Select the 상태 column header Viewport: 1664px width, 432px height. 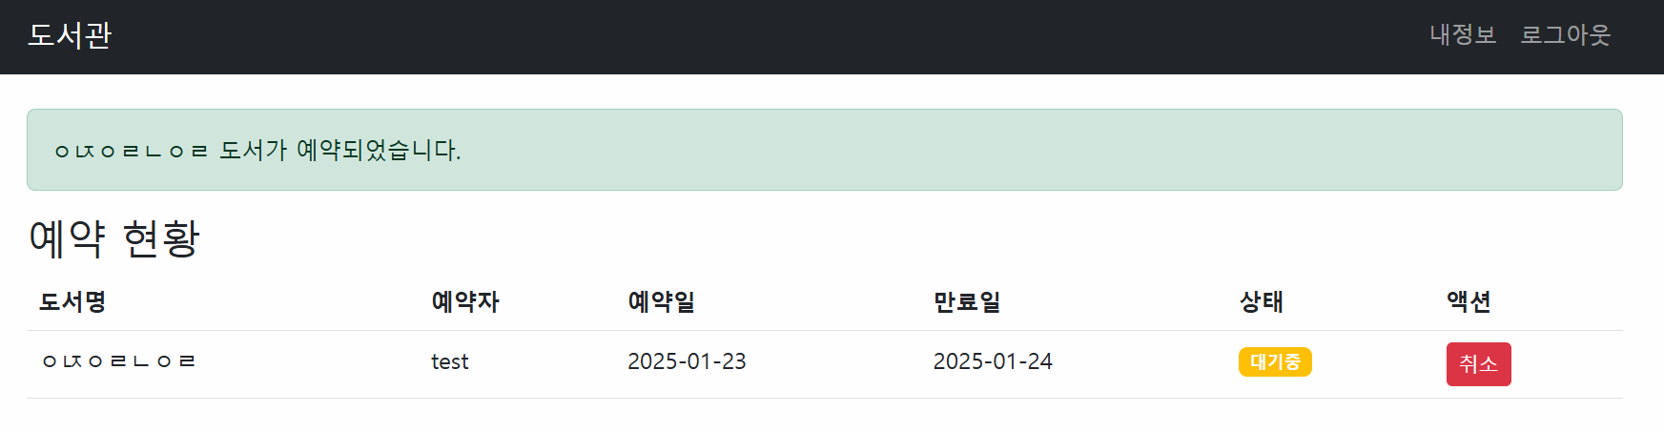pyautogui.click(x=1262, y=302)
